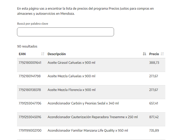Select Aceite Mezcla Cañuelas x 900 ml
This screenshot has height=140, width=178.
click(71, 76)
